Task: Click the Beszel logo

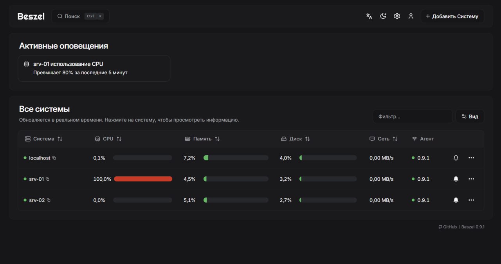Action: tap(31, 16)
